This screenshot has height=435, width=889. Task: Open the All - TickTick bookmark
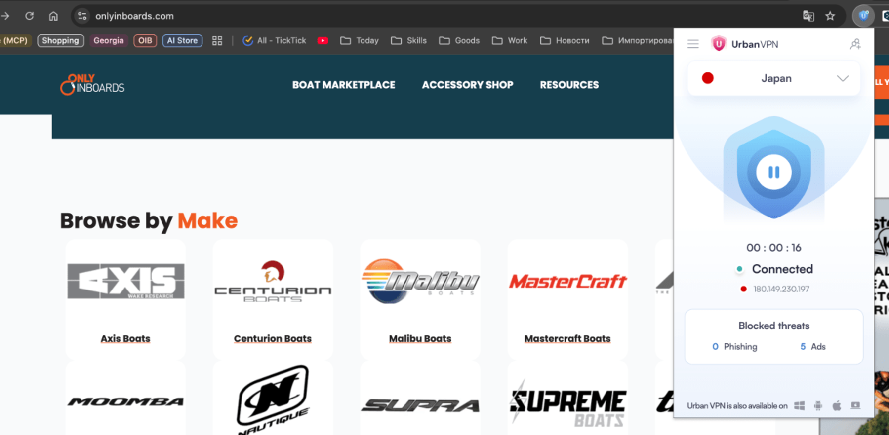tap(275, 41)
